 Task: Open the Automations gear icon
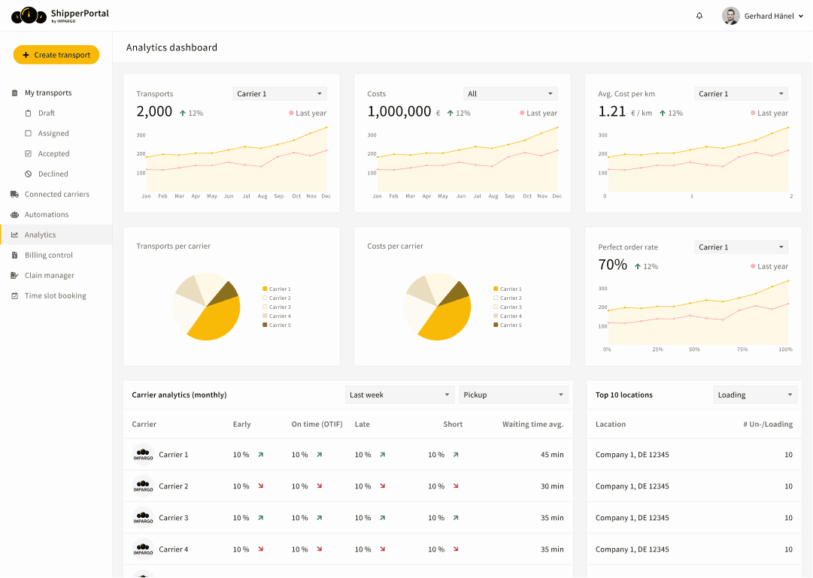(x=14, y=214)
